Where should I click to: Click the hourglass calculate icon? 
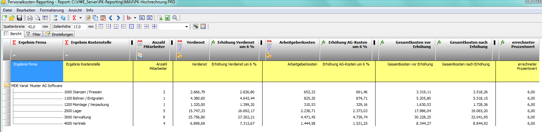pyautogui.click(x=55, y=18)
